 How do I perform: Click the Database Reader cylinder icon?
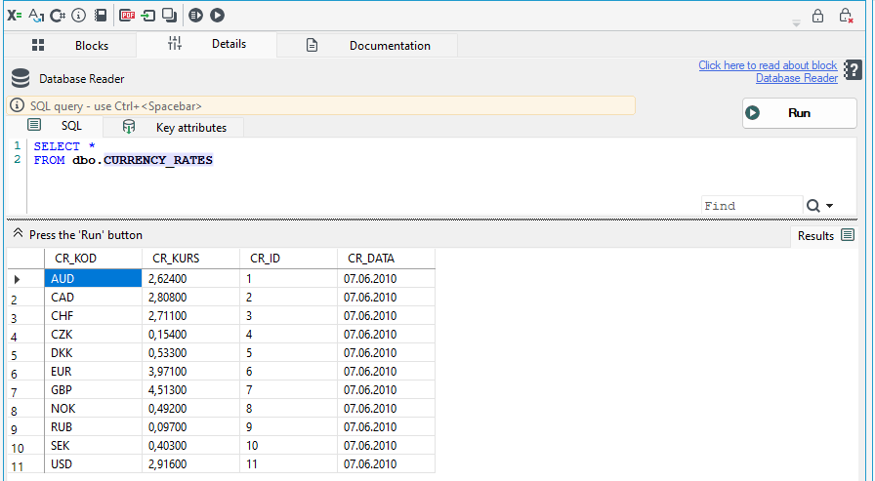tap(21, 79)
